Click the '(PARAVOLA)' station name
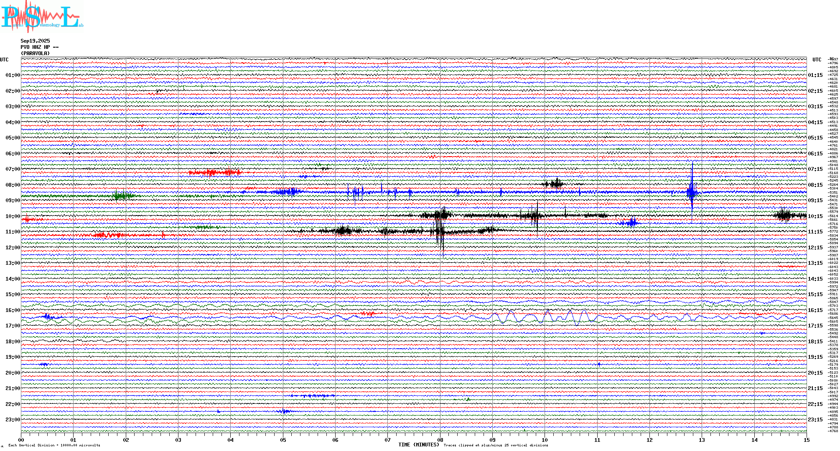840x451 pixels. [x=35, y=53]
